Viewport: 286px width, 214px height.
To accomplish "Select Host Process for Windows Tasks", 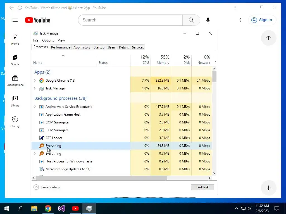I will tap(122, 161).
